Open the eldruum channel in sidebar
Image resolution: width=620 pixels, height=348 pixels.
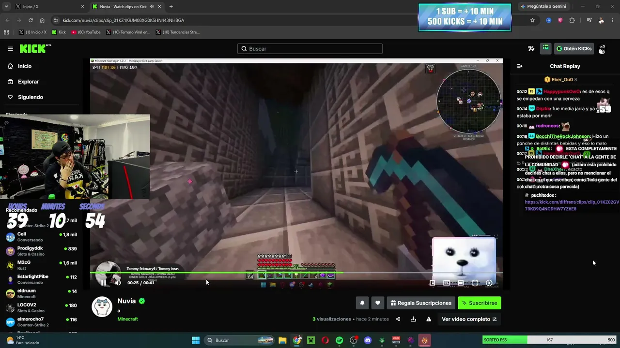(41, 293)
